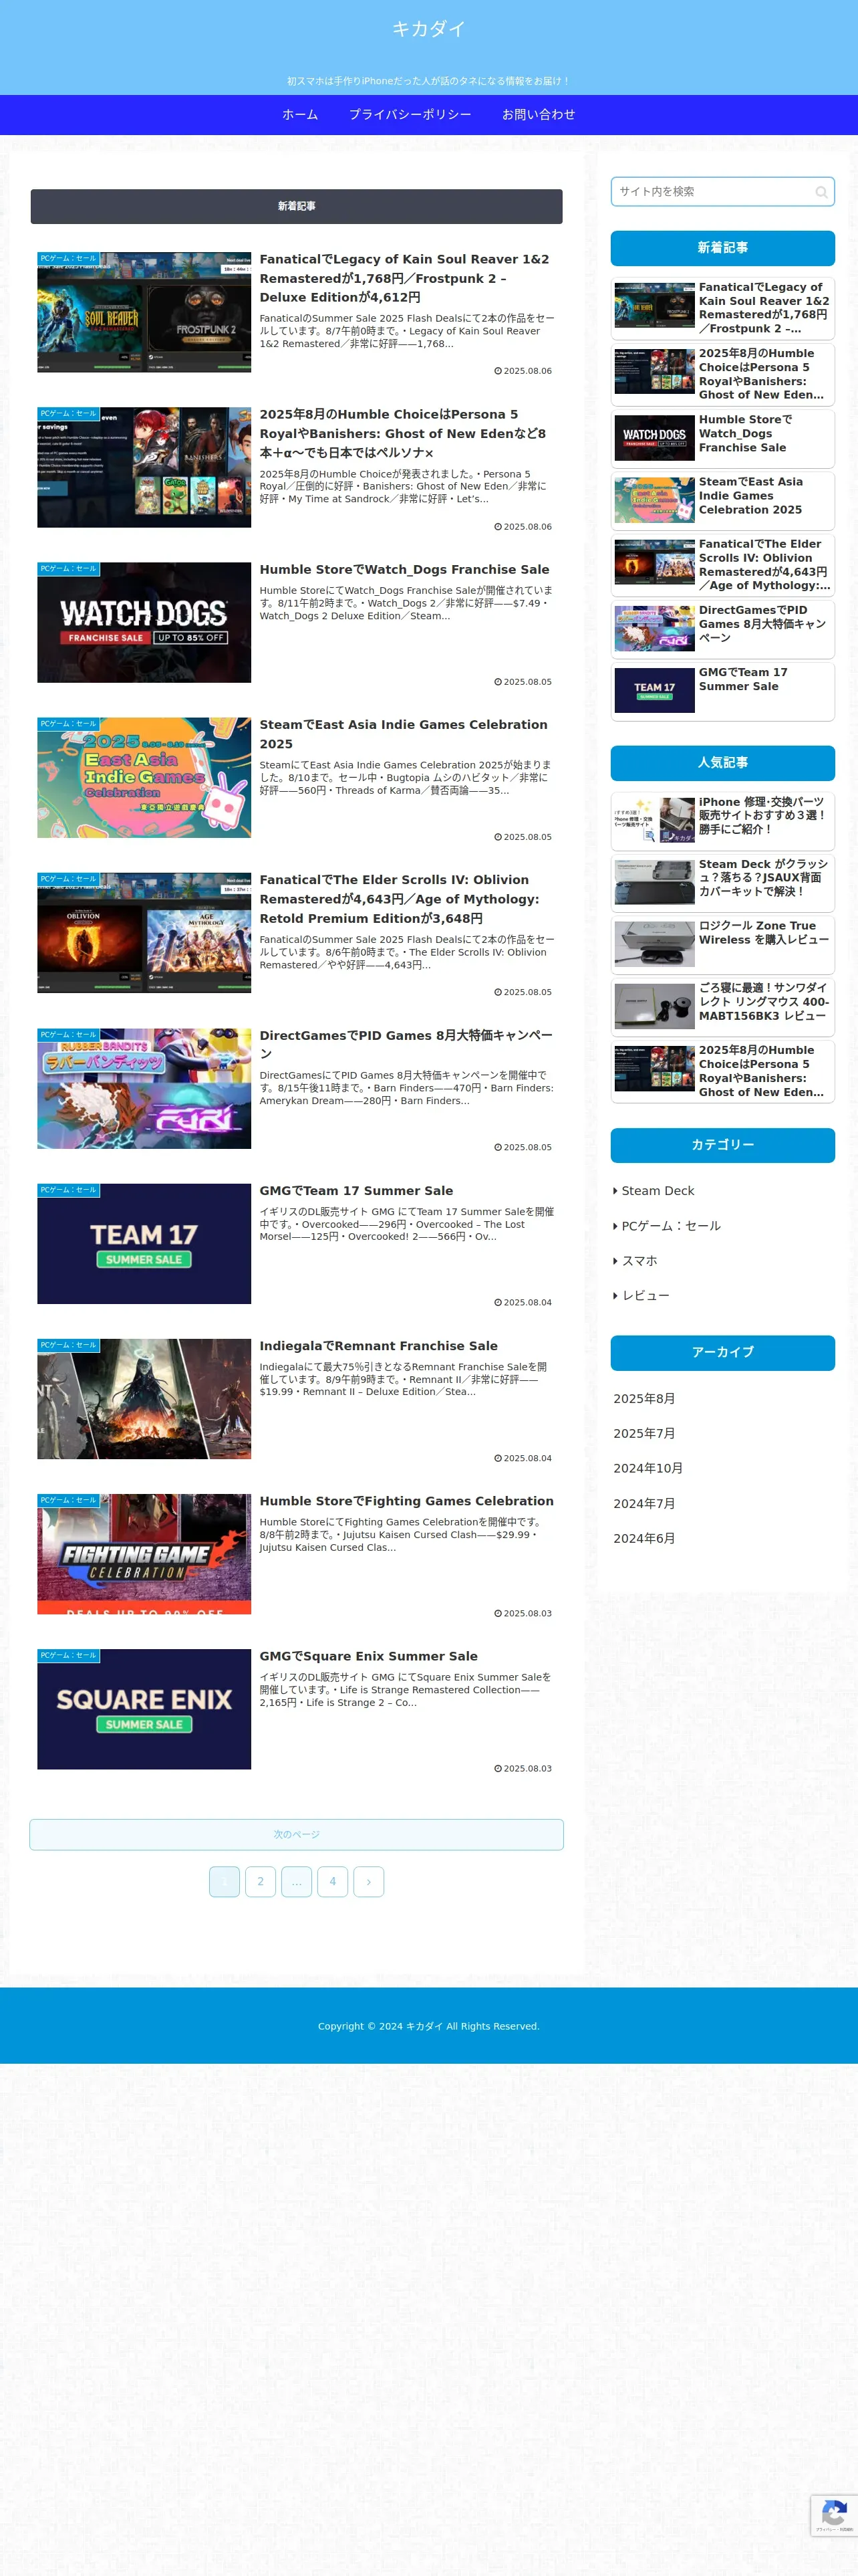Screen dimensions: 858x2576
Task: Open the Legacy of Kain Soul Reaver article title
Action: 404,278
